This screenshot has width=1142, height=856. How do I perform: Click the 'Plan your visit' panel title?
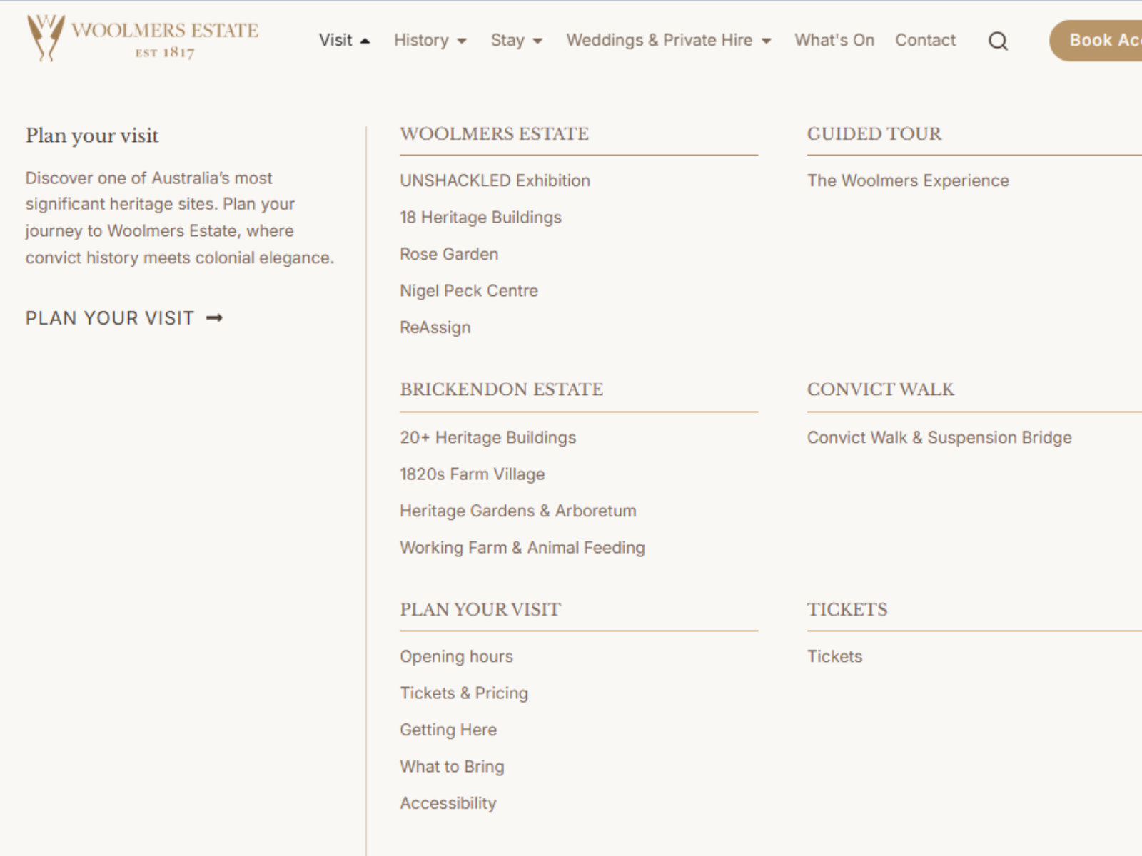click(92, 136)
